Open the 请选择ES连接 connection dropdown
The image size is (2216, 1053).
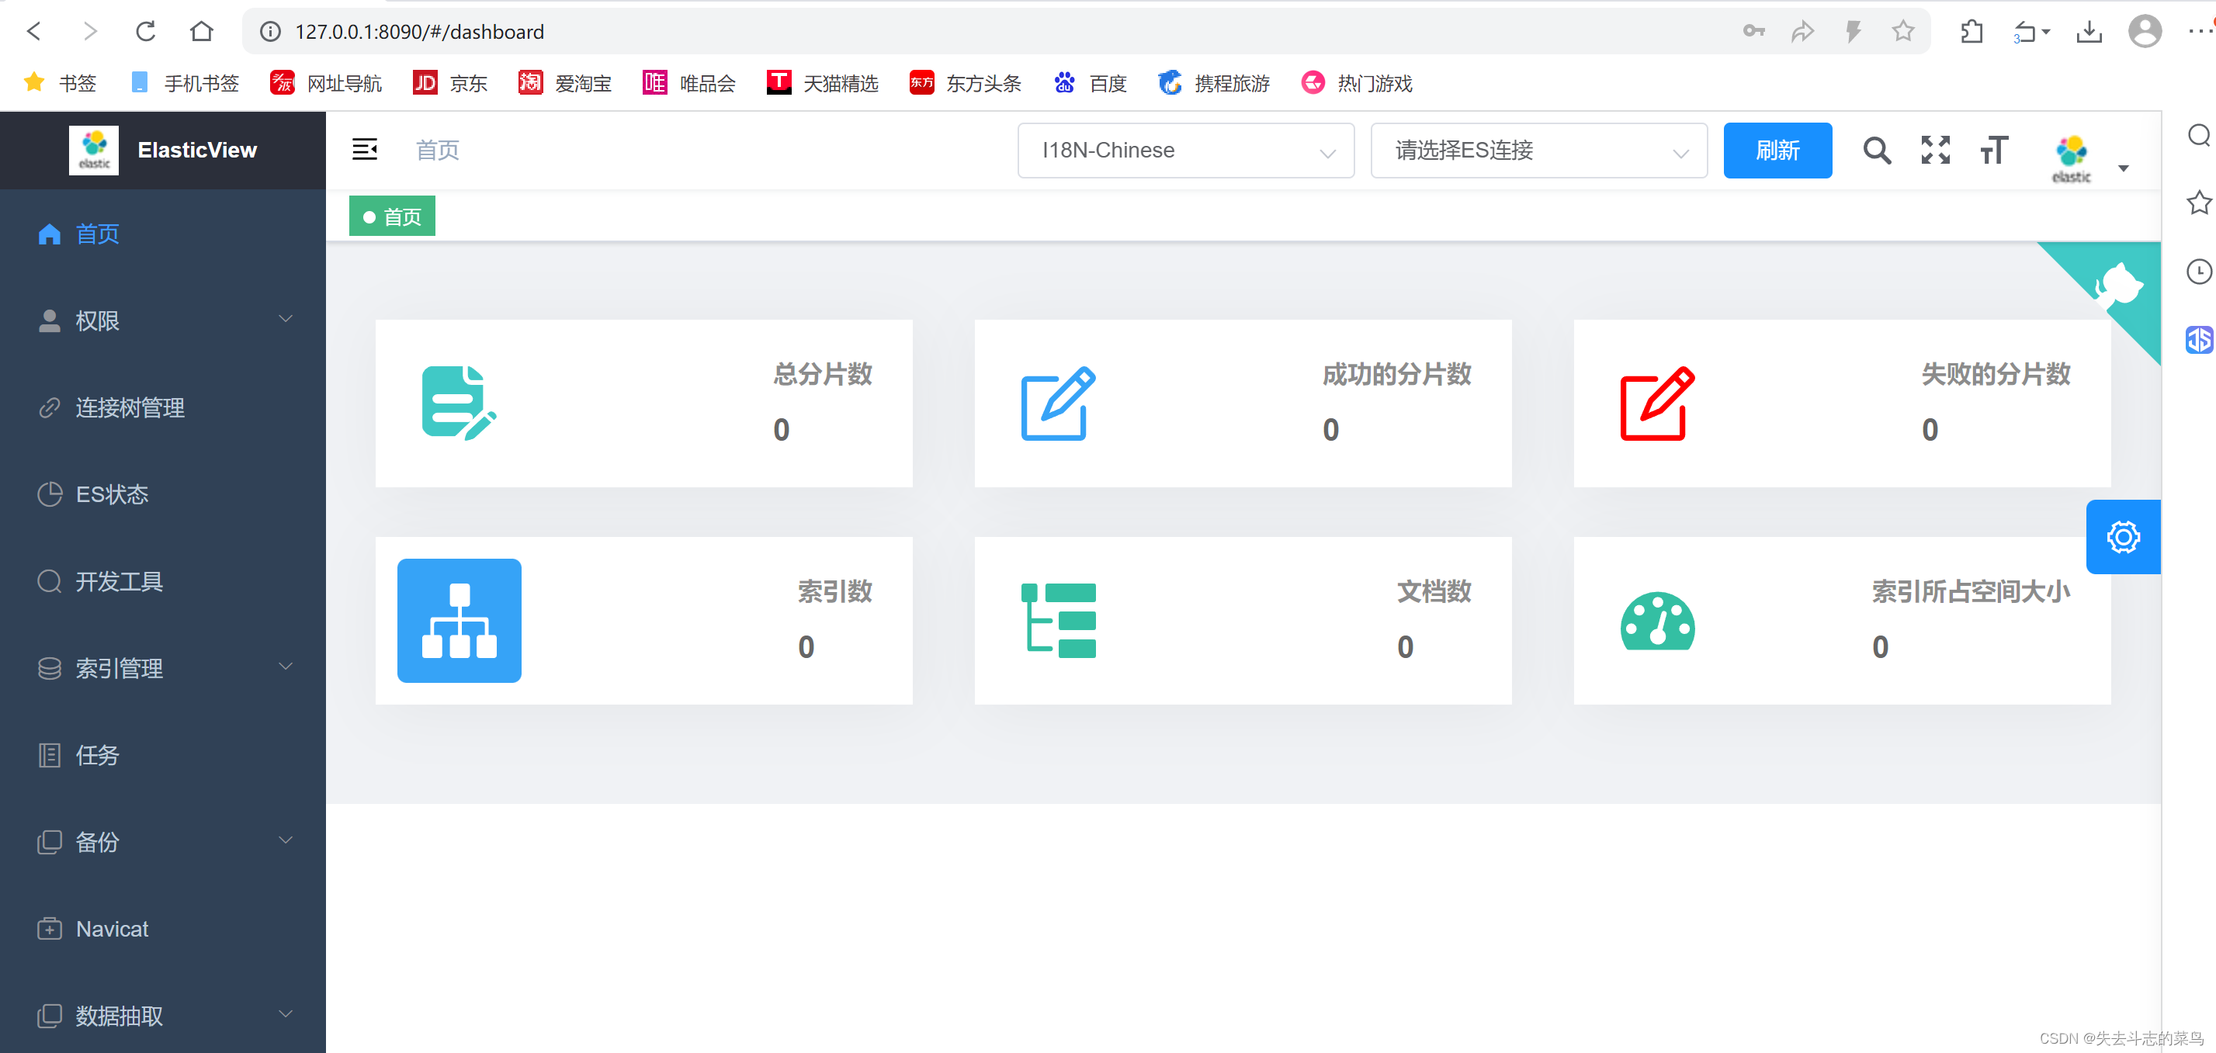[x=1538, y=150]
